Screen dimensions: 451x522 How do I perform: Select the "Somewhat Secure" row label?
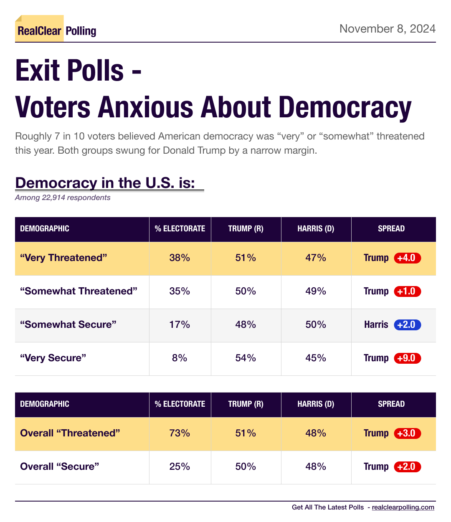click(x=68, y=324)
